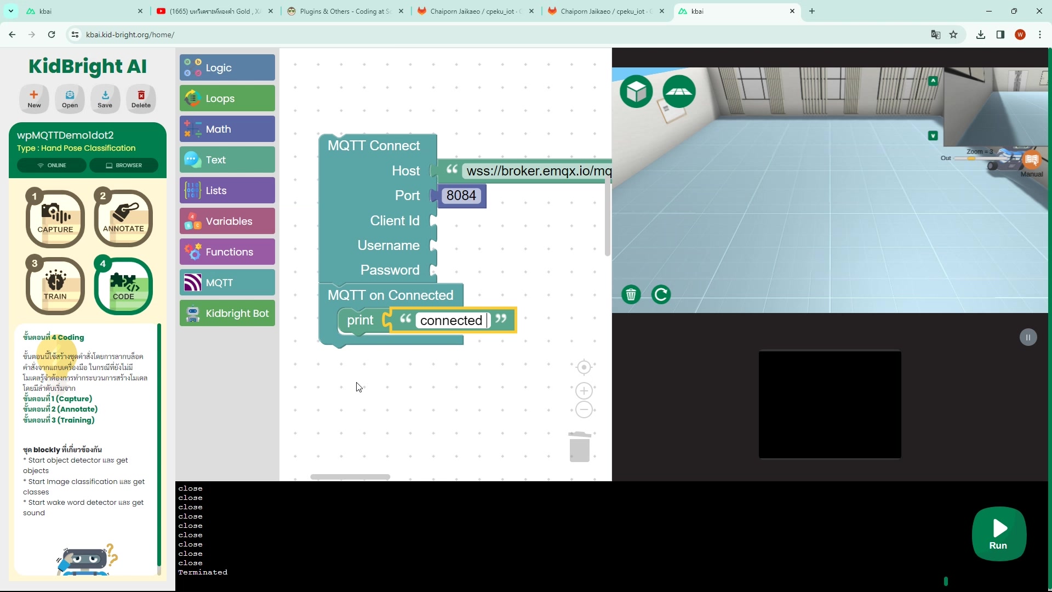
Task: Switch to YouTube browser tab
Action: 215,11
